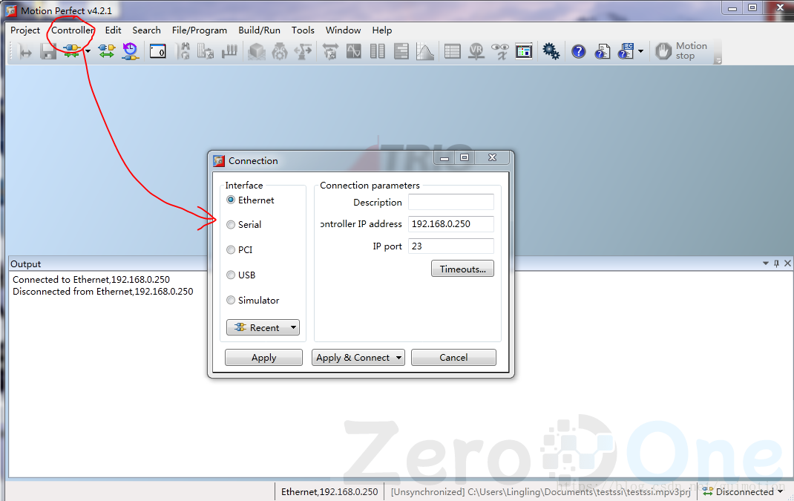Cancel the Connection dialog
The width and height of the screenshot is (794, 501).
pos(453,358)
